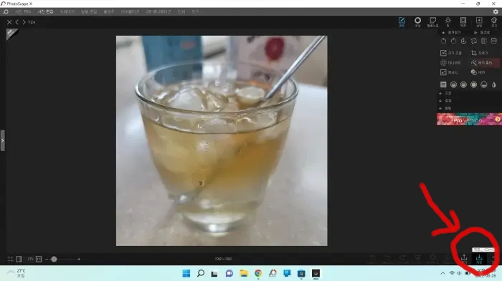Image resolution: width=502 pixels, height=281 pixels.
Task: Open the 도구 menu tab
Action: point(195,11)
